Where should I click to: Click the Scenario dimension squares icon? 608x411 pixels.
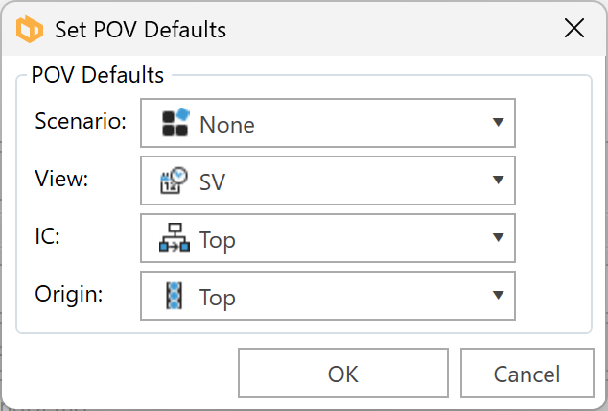coord(175,123)
